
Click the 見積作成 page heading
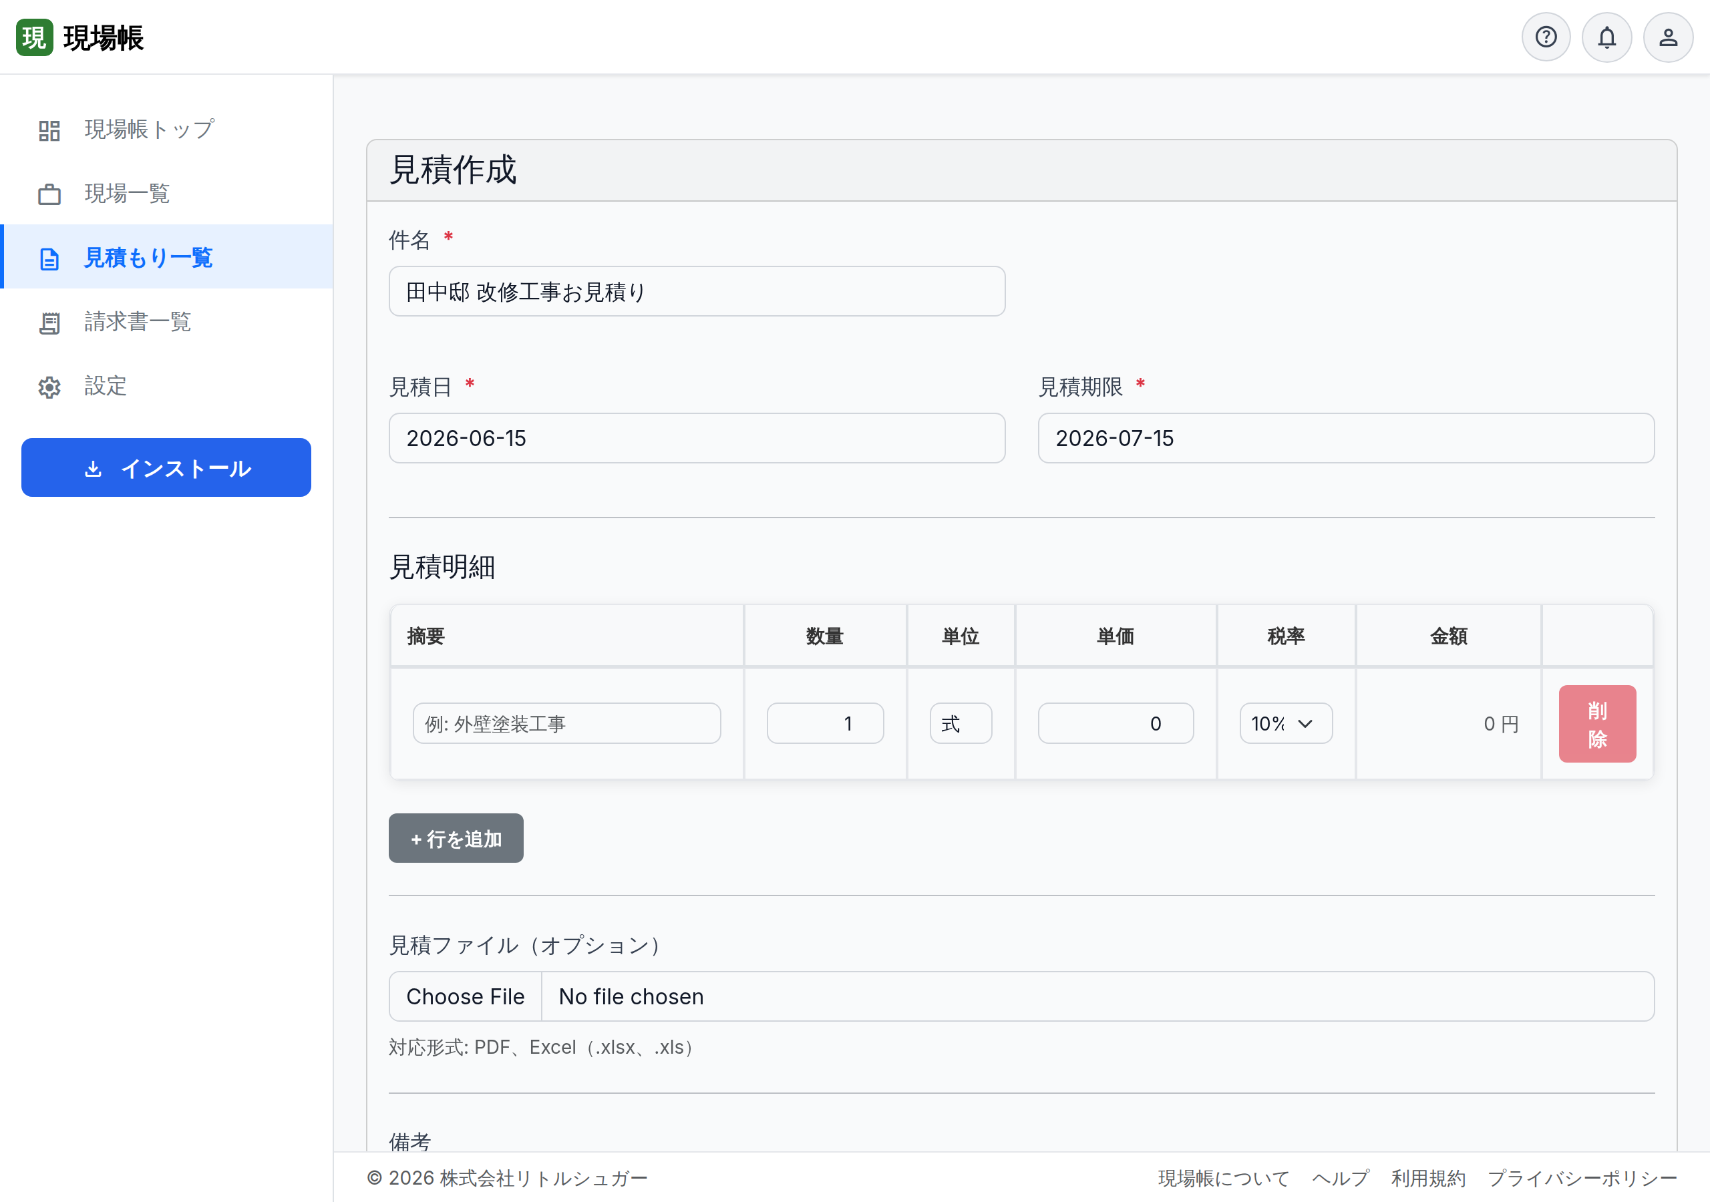pos(453,170)
